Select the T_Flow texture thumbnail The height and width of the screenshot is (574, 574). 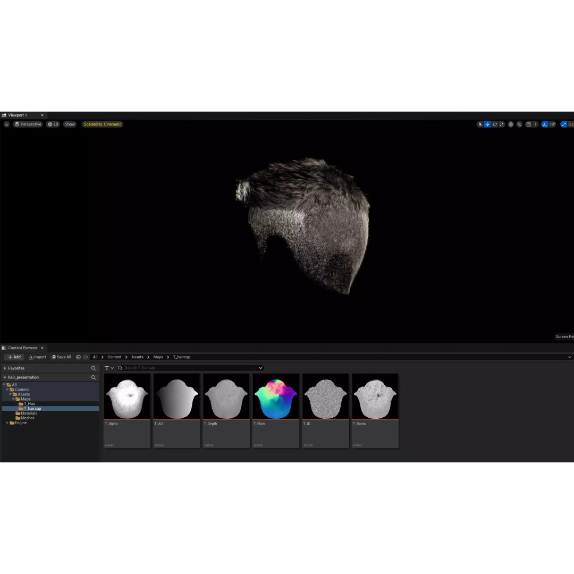point(275,396)
